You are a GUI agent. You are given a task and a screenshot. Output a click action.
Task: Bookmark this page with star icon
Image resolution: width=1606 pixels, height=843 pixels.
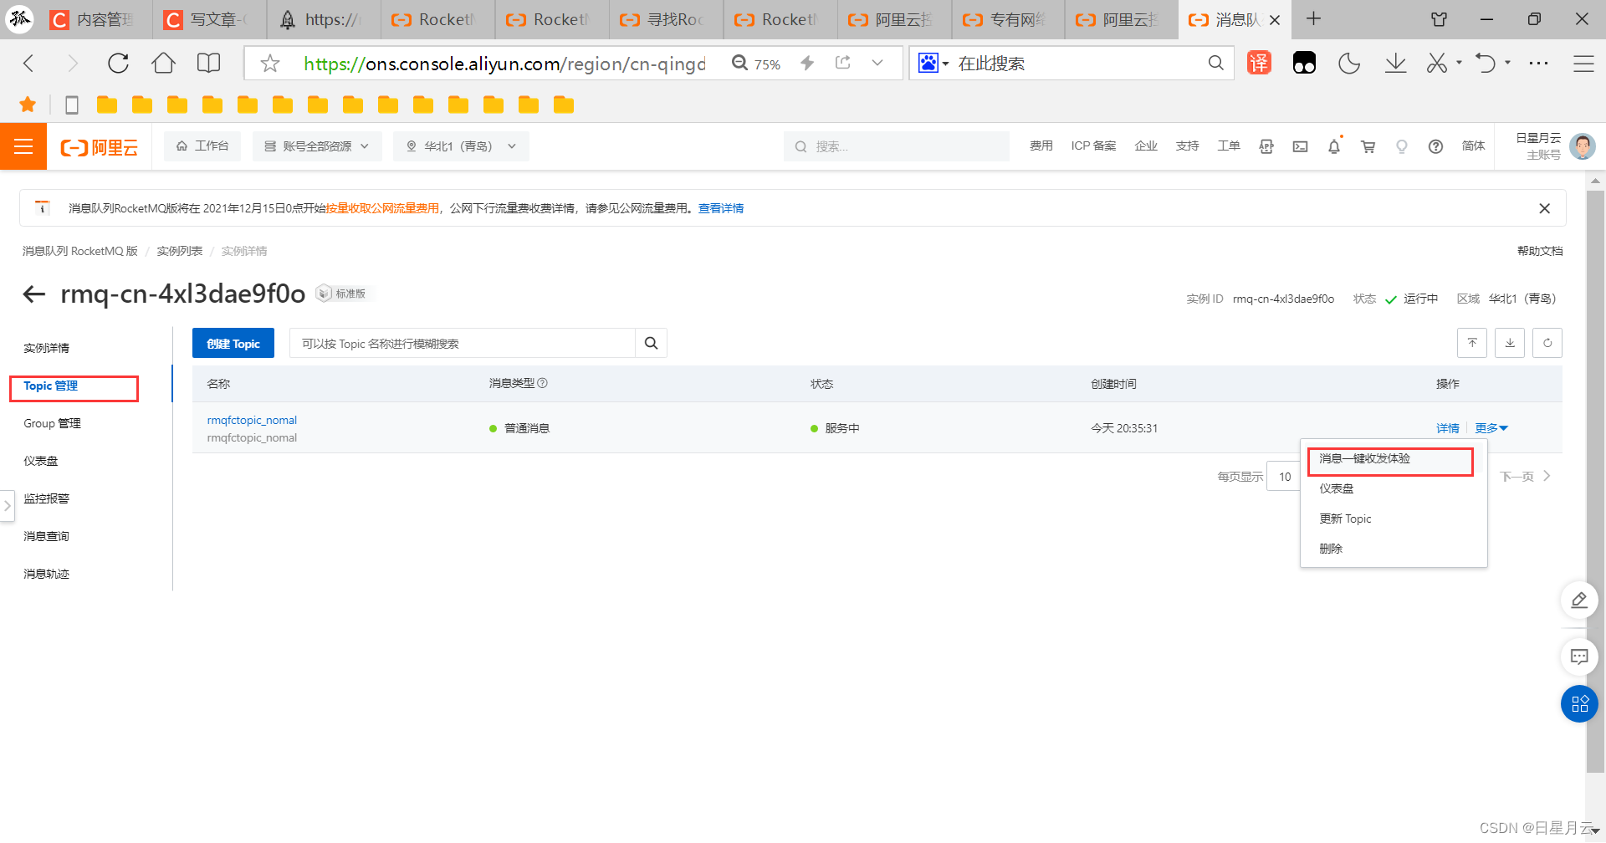click(x=269, y=64)
